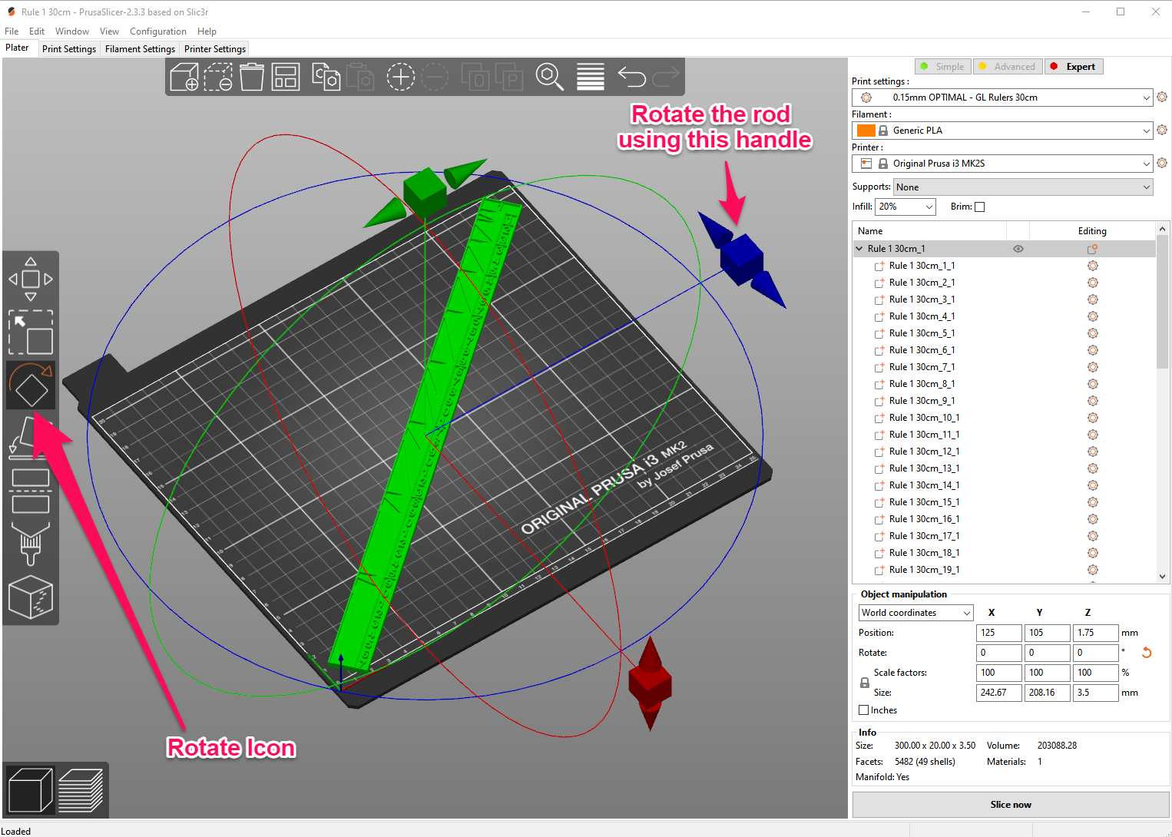Open the View menu
The width and height of the screenshot is (1172, 837).
109,31
